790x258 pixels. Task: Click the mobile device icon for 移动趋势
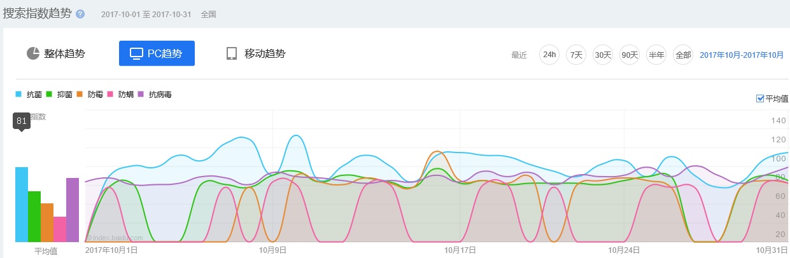coord(232,53)
